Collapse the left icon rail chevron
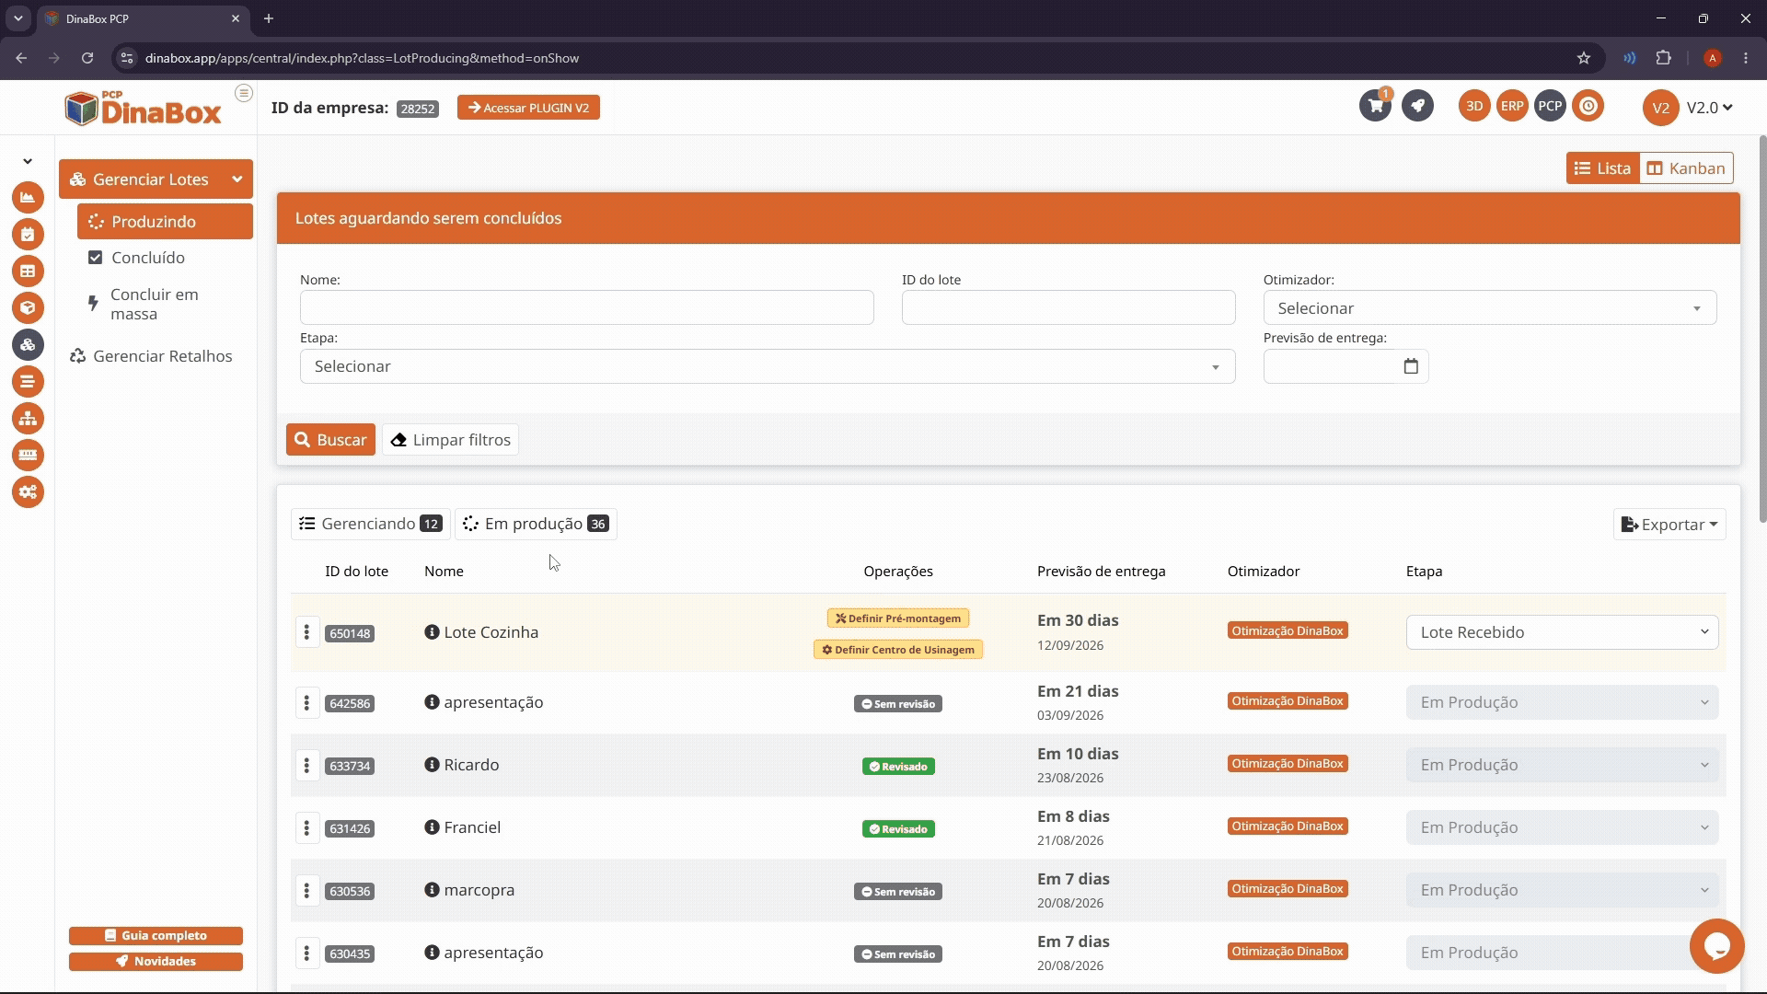 (x=28, y=161)
